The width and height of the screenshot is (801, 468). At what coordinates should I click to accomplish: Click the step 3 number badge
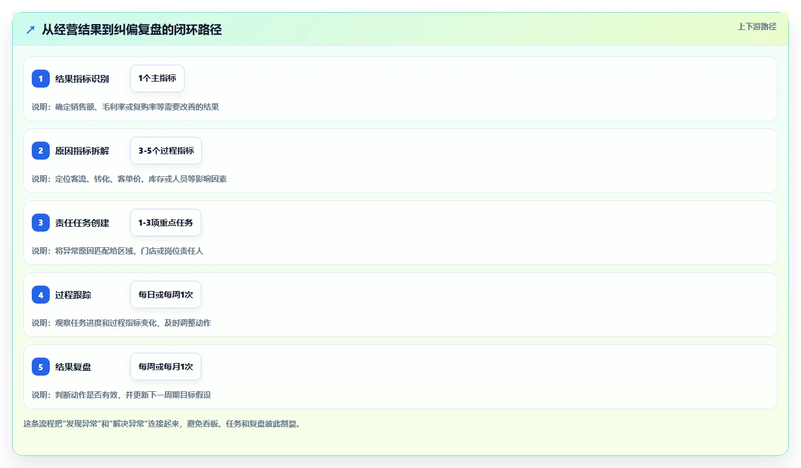point(41,223)
